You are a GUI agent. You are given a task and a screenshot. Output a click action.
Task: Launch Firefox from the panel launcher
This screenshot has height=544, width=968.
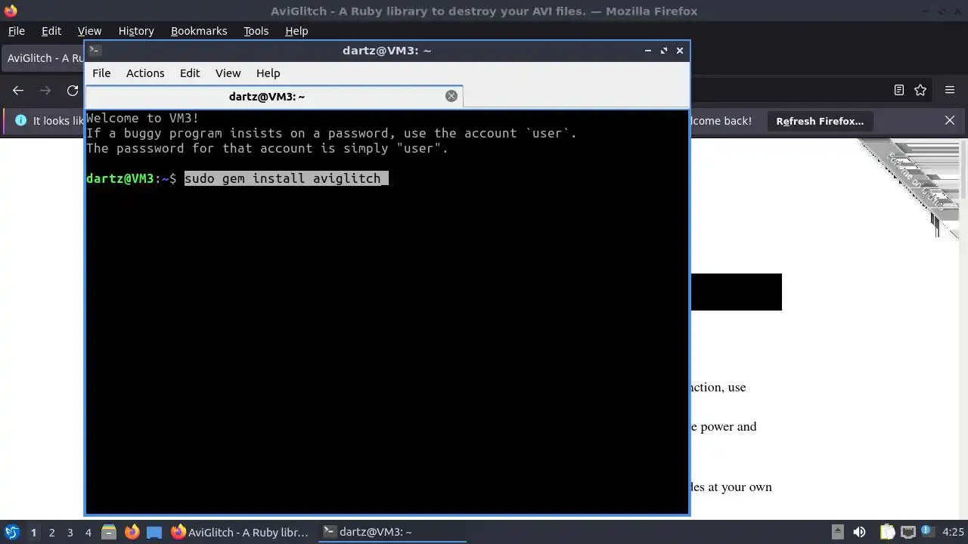pyautogui.click(x=132, y=532)
